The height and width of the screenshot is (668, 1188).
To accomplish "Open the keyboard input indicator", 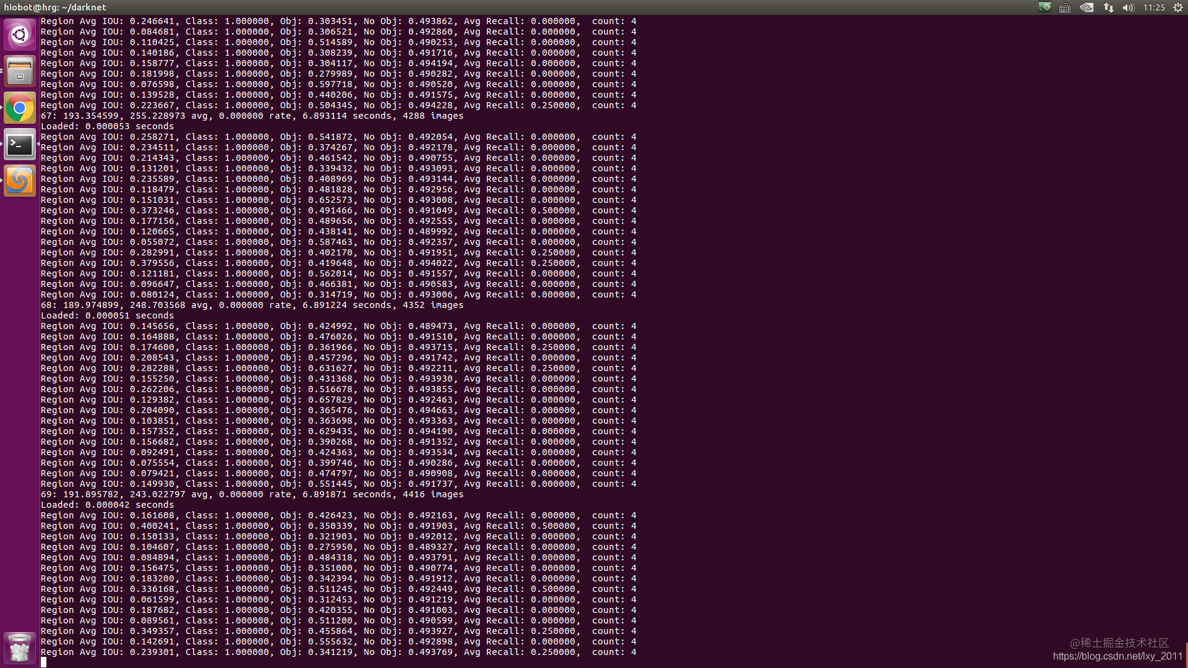I will click(1065, 7).
